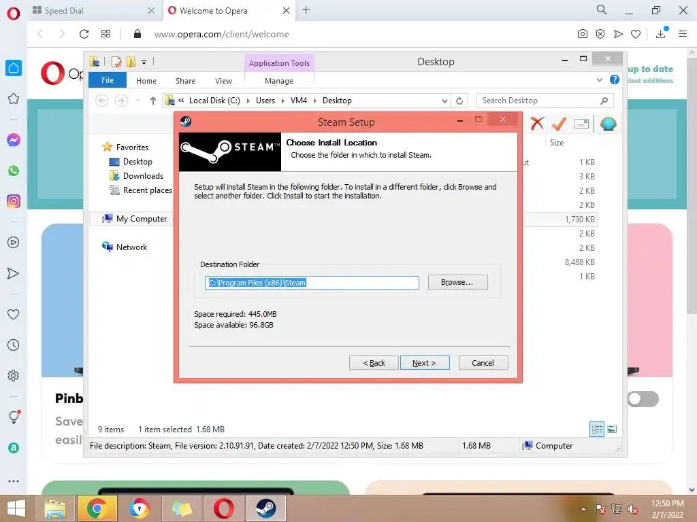This screenshot has width=697, height=522.
Task: Click shell icon in Explorer toolbar
Action: click(608, 124)
